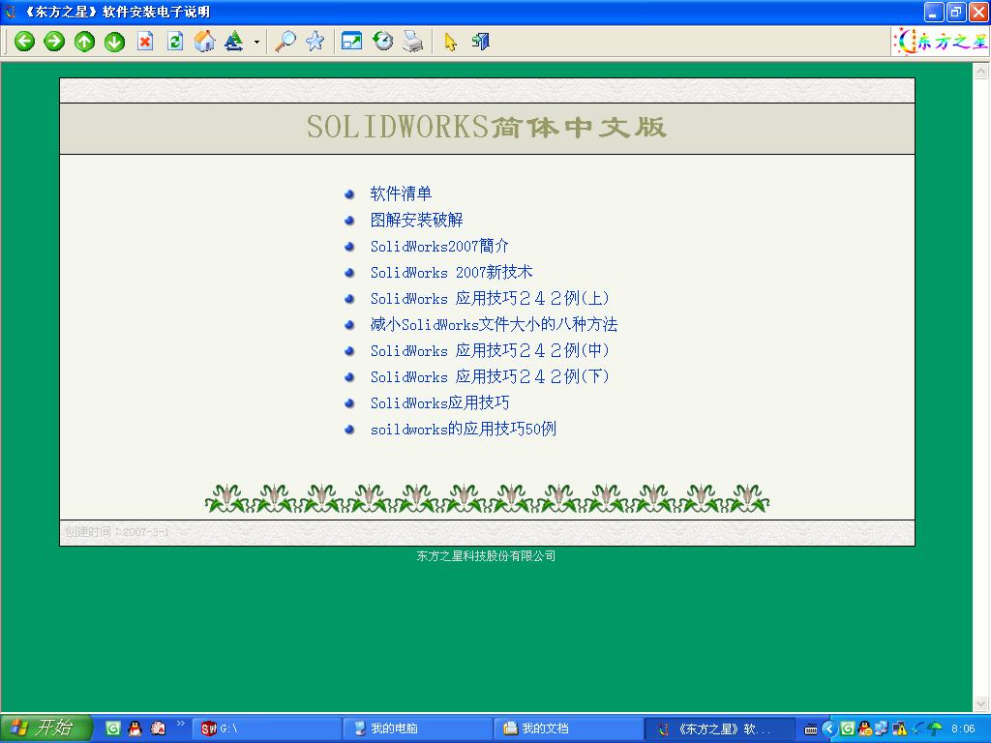Stop loading with the red X page icon
Screen dimensions: 991x743
point(145,42)
